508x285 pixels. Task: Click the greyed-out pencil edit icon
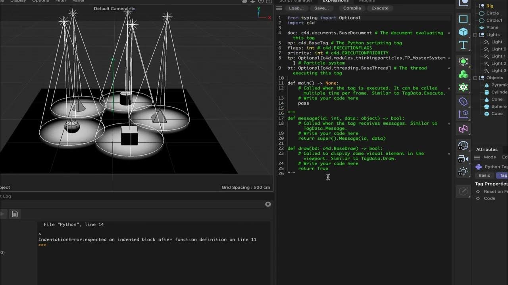coord(463,192)
